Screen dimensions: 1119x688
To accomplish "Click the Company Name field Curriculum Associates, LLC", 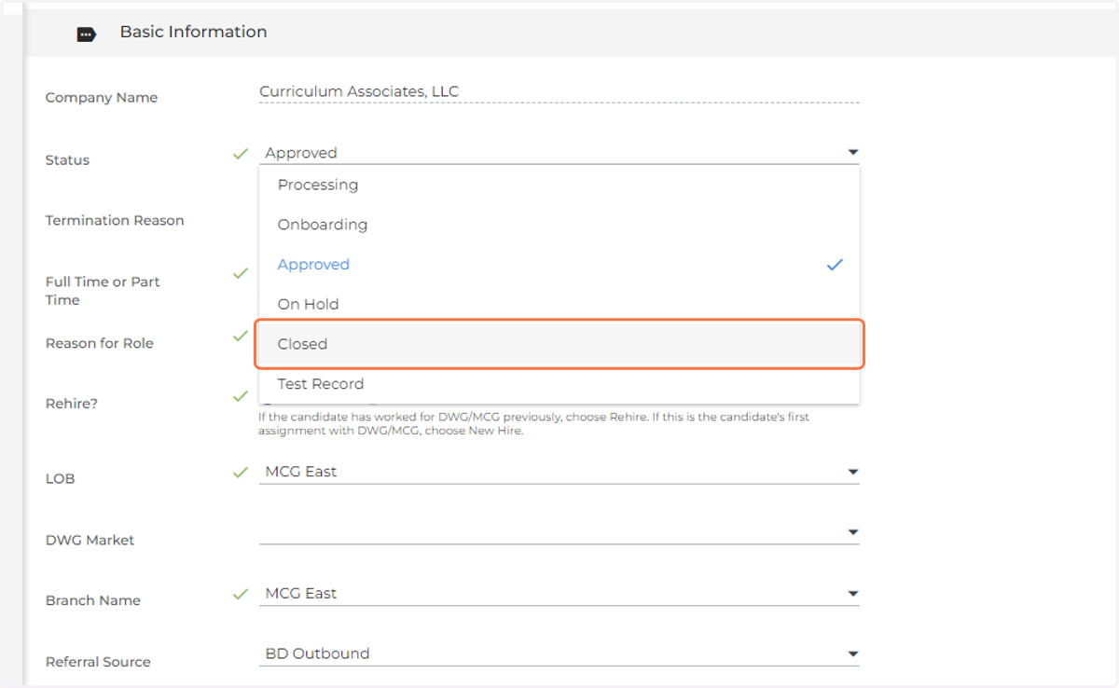I will (559, 91).
